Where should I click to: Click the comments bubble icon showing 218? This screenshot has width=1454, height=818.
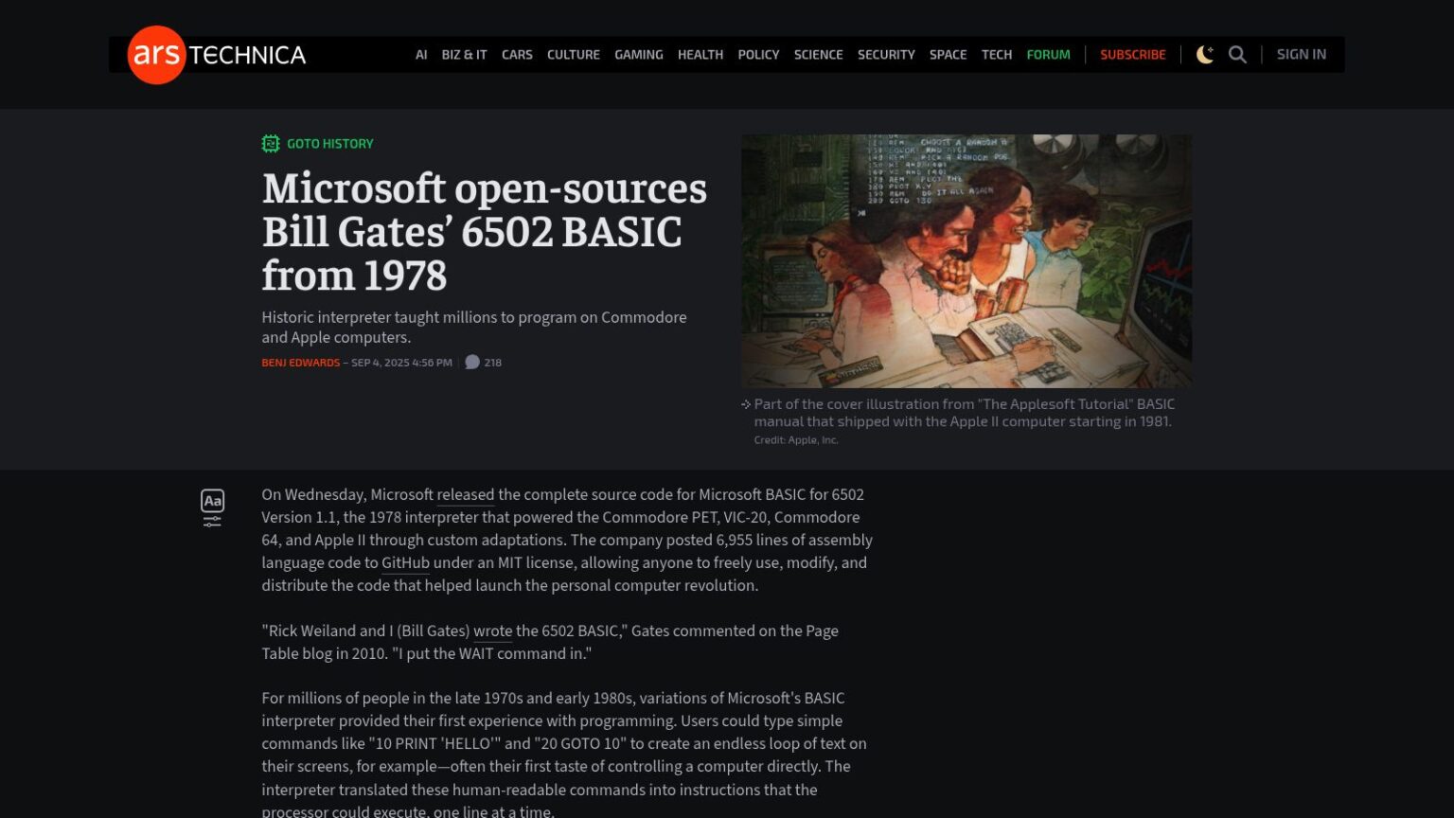(x=472, y=363)
